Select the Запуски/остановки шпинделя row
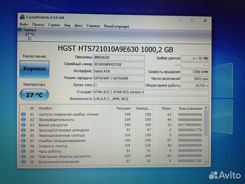Screen dimensions: 245x184 [112, 130]
